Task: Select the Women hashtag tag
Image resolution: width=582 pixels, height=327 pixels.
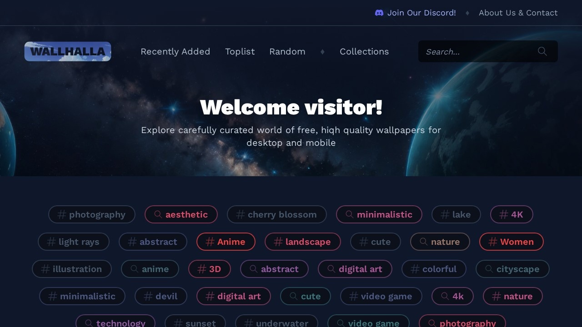Action: pos(511,242)
